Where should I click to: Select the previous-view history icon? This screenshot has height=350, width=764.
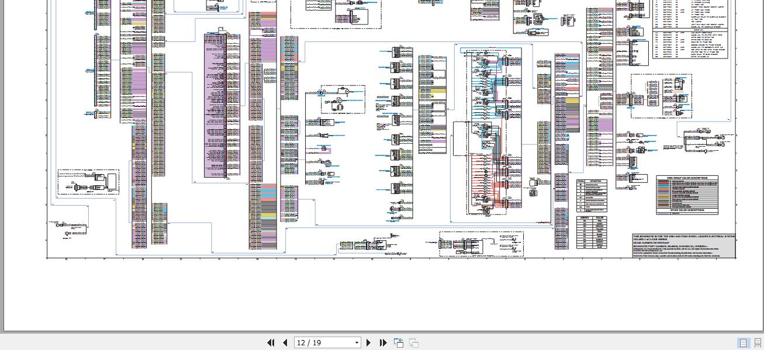(399, 343)
